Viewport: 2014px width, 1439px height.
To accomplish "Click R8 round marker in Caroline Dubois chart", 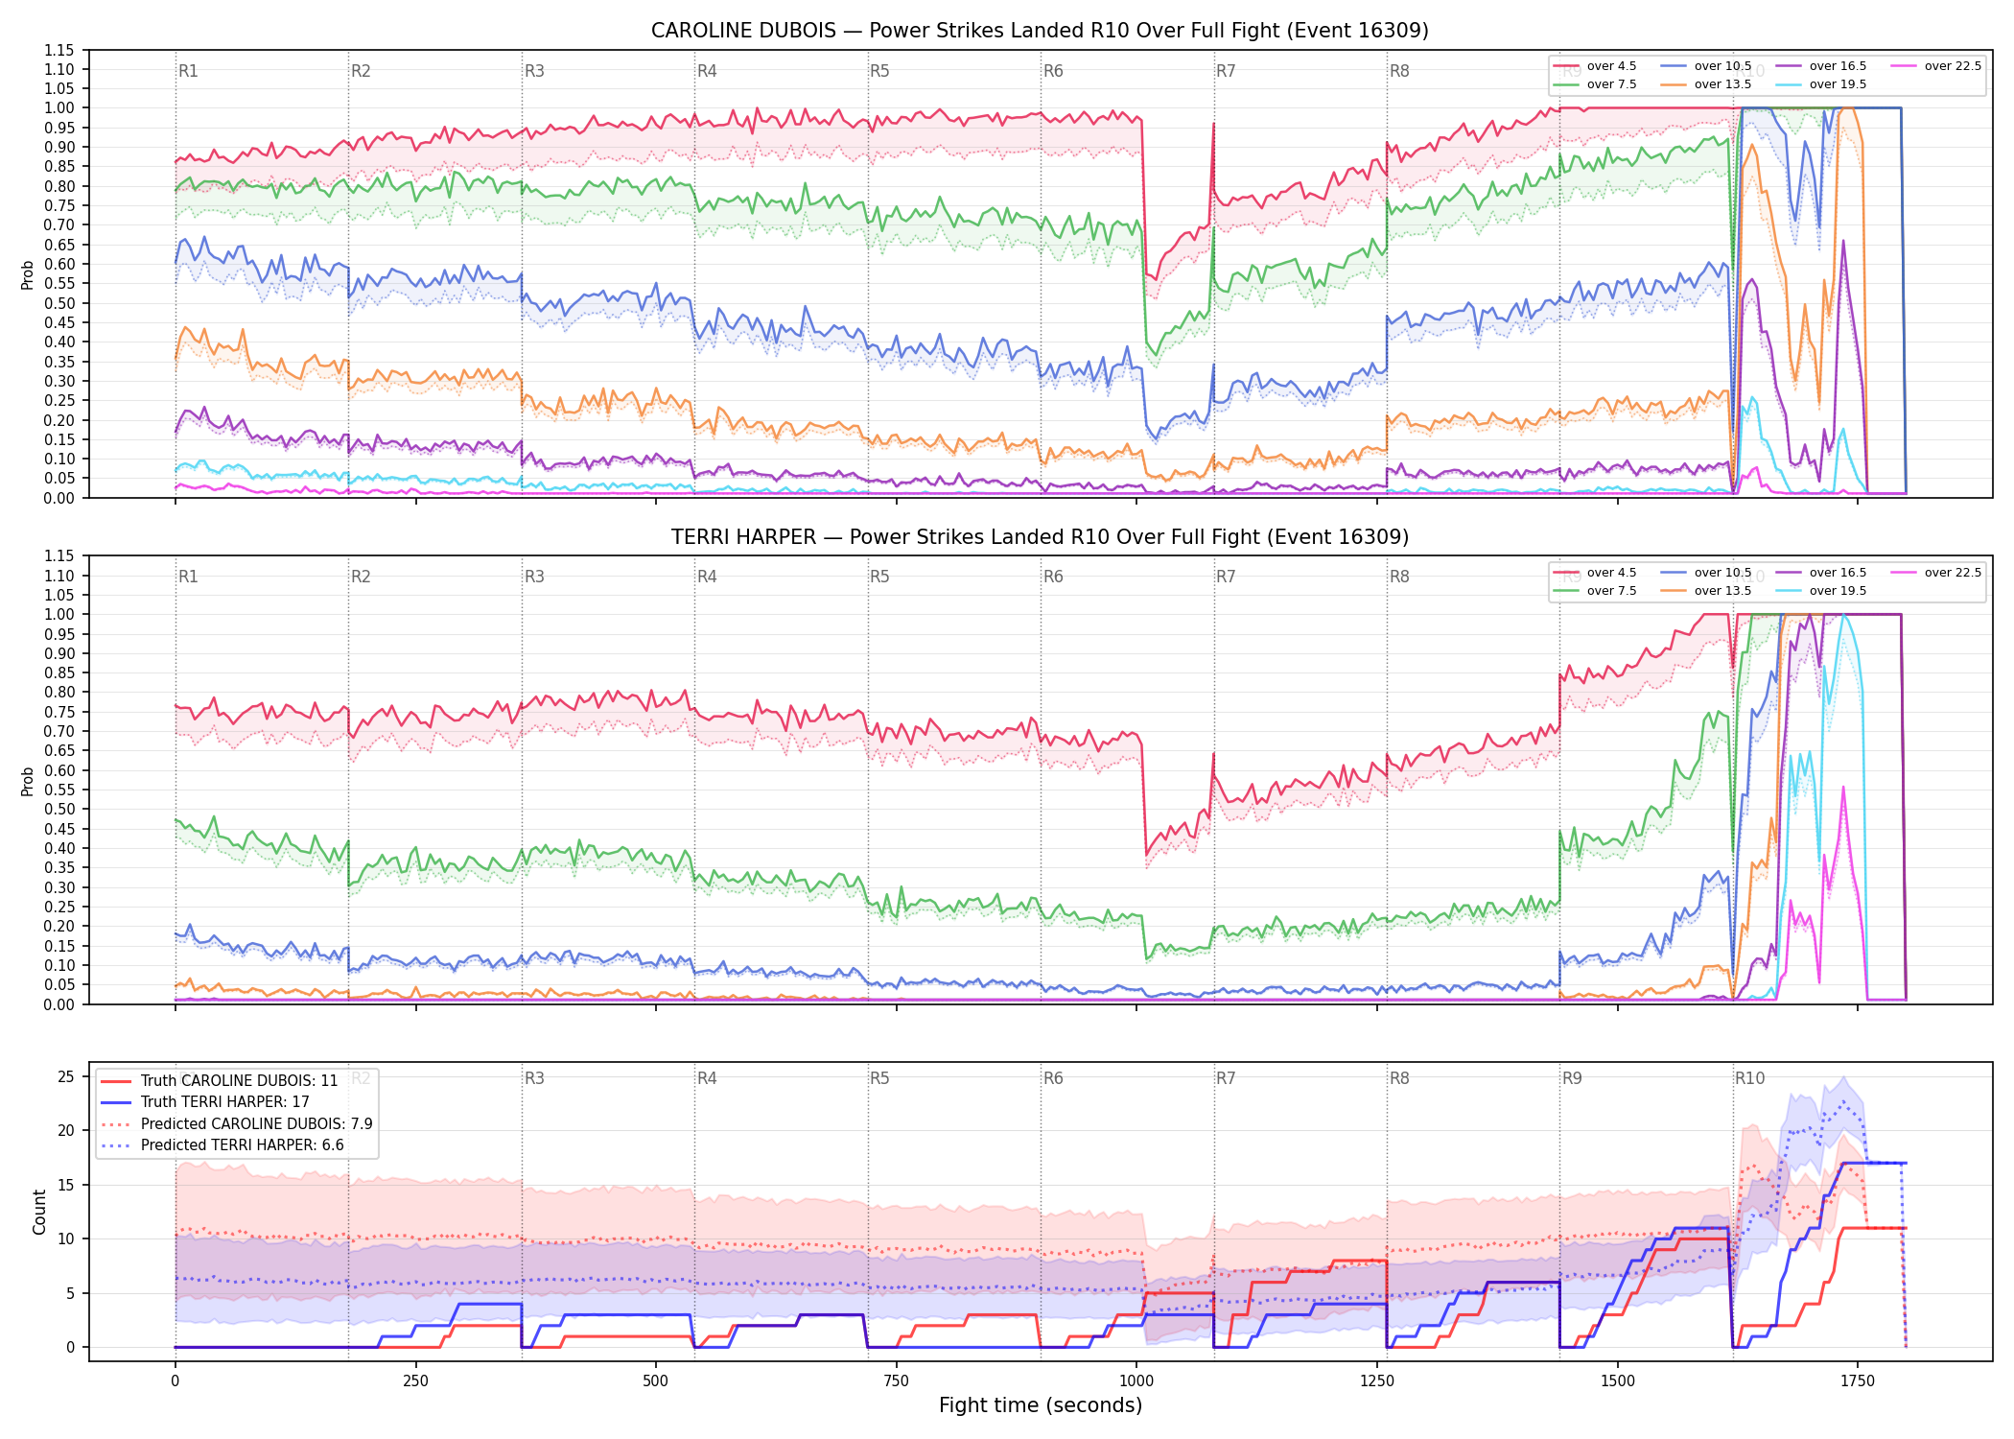I will pyautogui.click(x=1399, y=71).
